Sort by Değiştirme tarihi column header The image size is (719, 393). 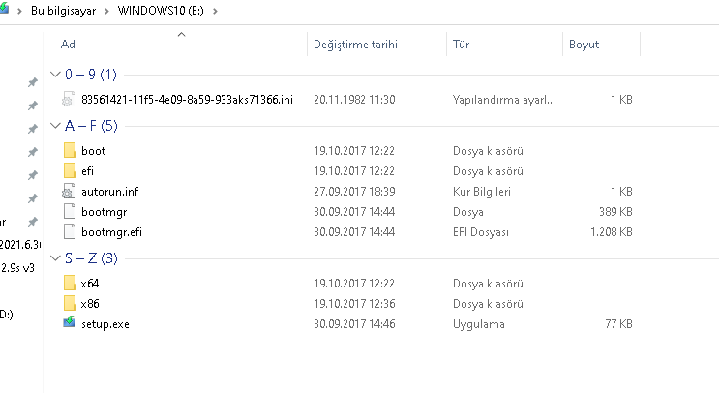click(355, 45)
